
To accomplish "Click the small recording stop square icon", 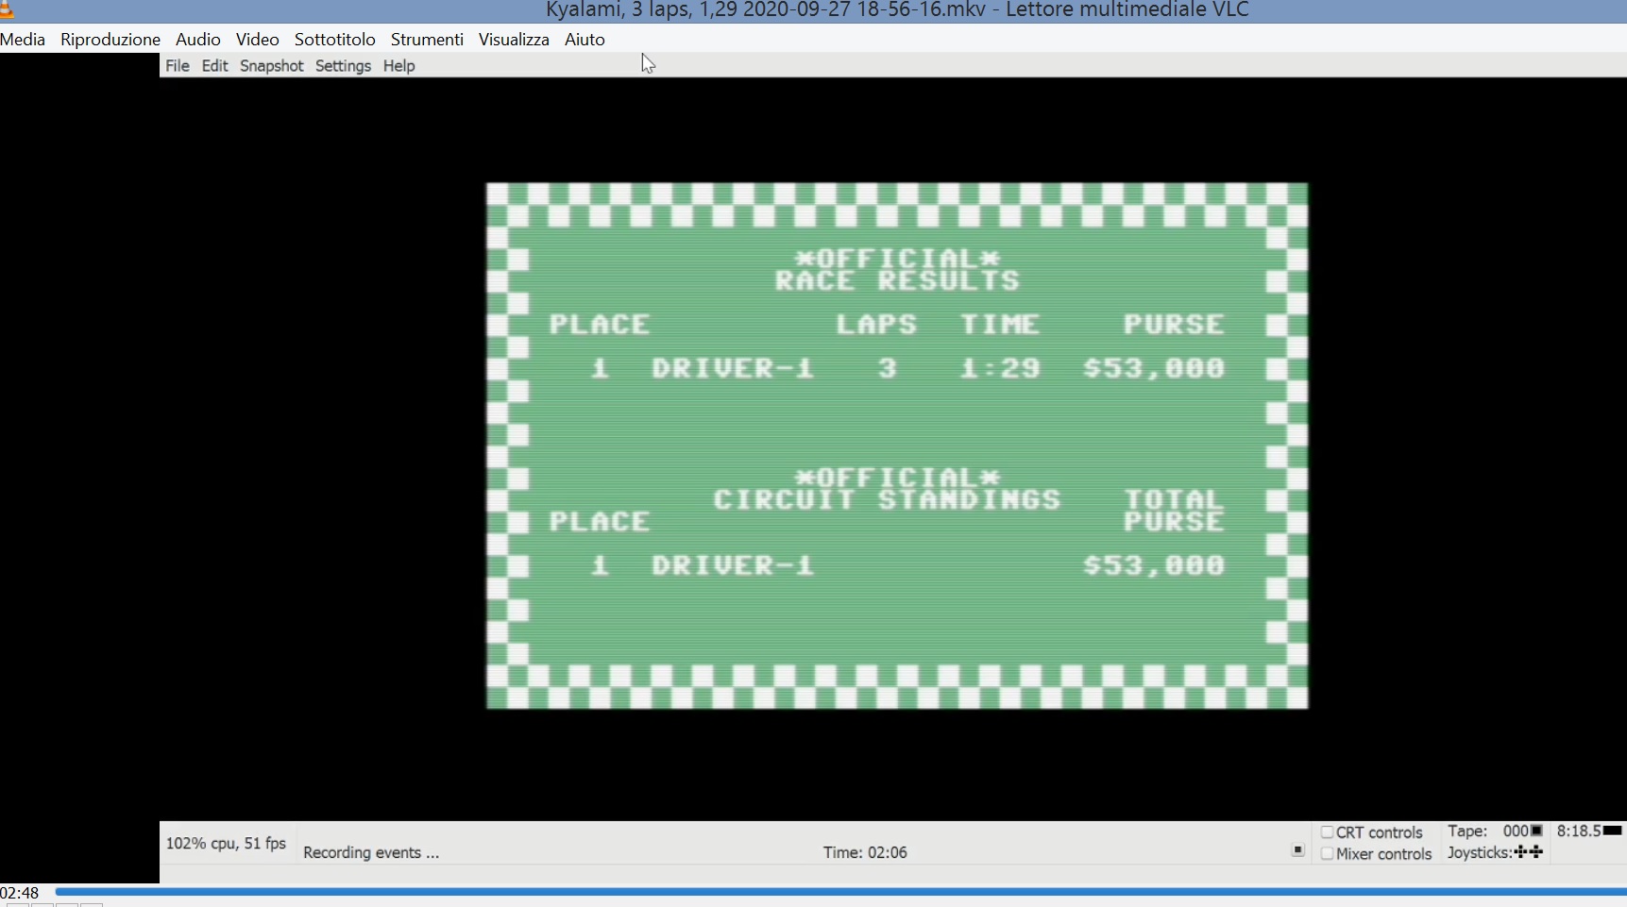I will (1297, 850).
